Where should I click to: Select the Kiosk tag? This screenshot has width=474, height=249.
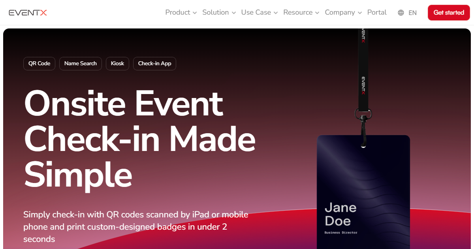pyautogui.click(x=117, y=63)
